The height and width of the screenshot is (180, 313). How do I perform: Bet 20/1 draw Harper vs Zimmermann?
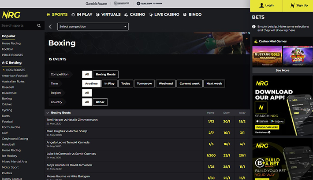tap(227, 122)
